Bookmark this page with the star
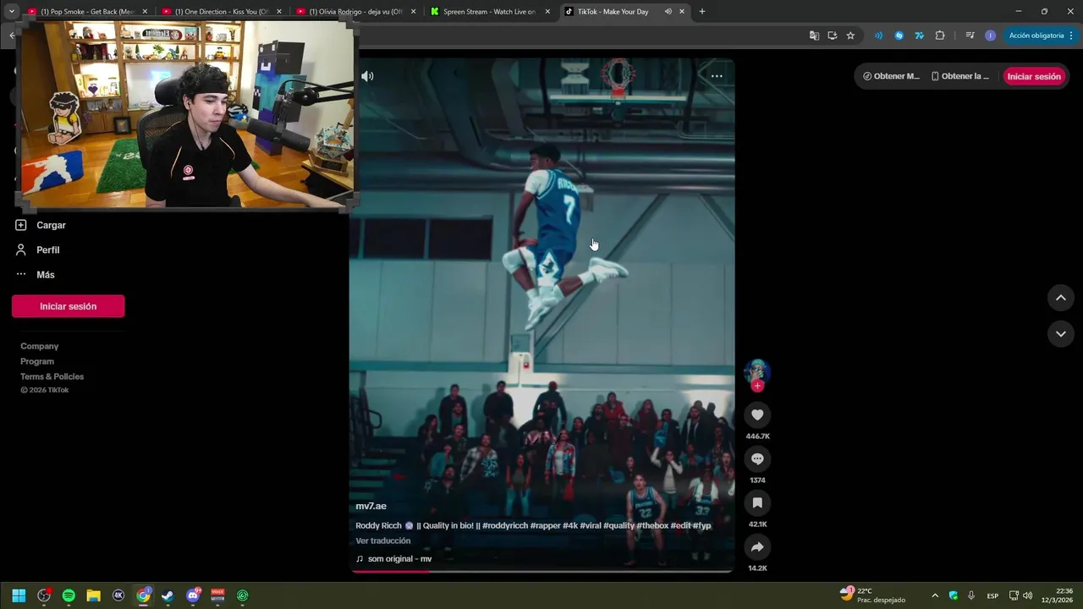The image size is (1083, 609). [850, 36]
